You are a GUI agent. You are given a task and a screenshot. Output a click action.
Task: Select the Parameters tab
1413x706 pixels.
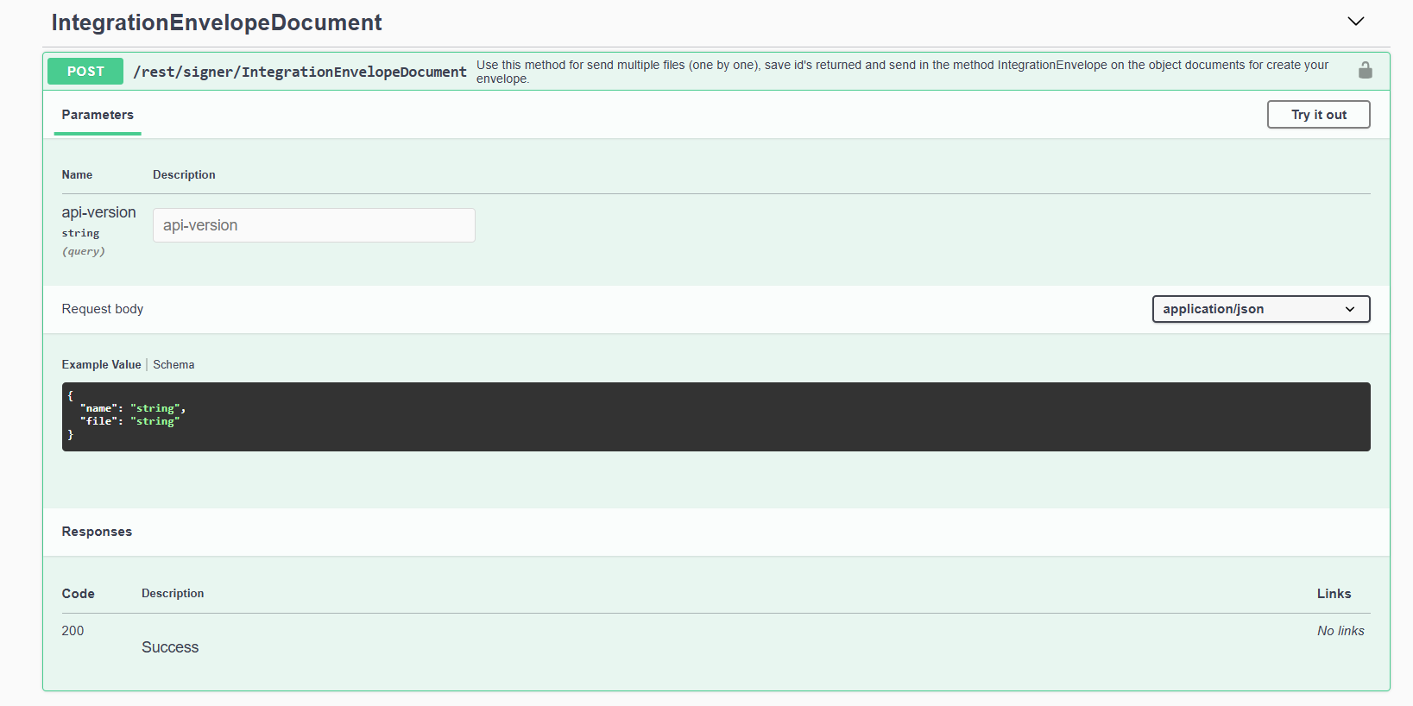(x=98, y=115)
